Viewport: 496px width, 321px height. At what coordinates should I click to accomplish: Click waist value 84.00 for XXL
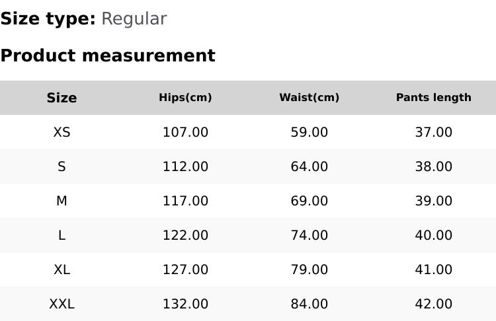(309, 304)
